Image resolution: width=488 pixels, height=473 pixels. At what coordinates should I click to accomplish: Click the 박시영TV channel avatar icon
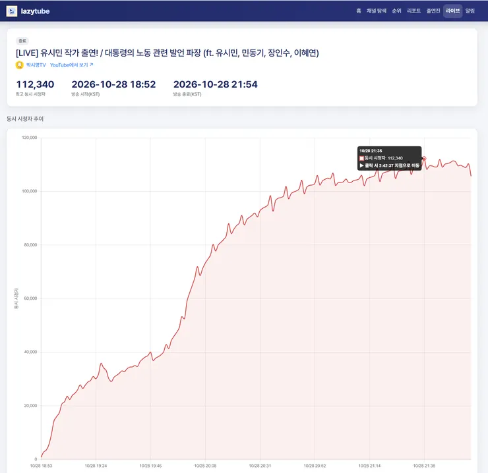coord(19,65)
